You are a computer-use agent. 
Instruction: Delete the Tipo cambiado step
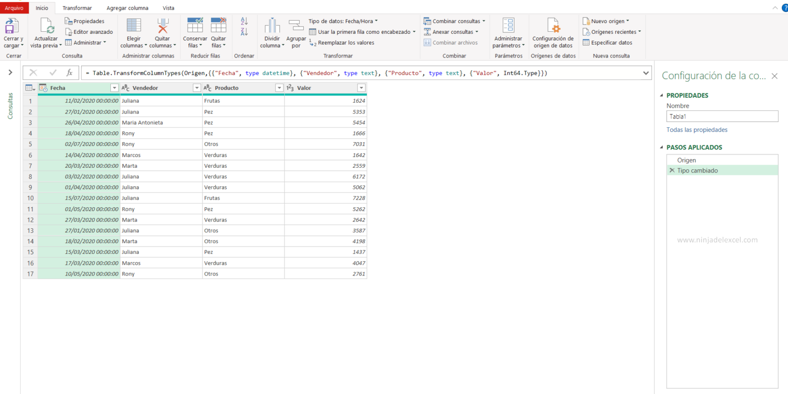click(x=672, y=170)
